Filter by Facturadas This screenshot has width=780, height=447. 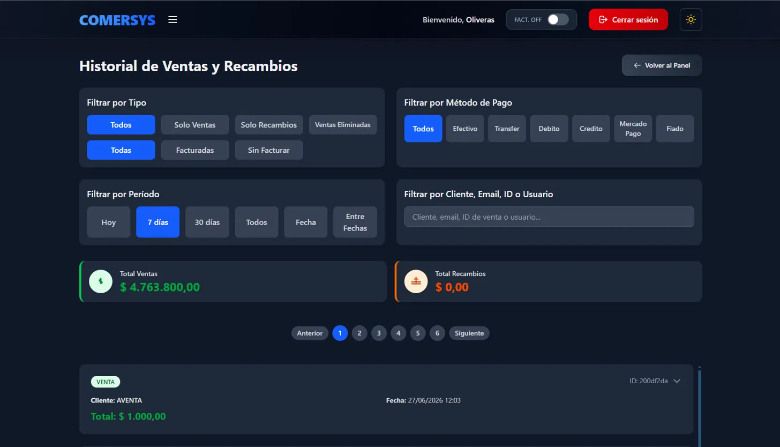(x=195, y=150)
